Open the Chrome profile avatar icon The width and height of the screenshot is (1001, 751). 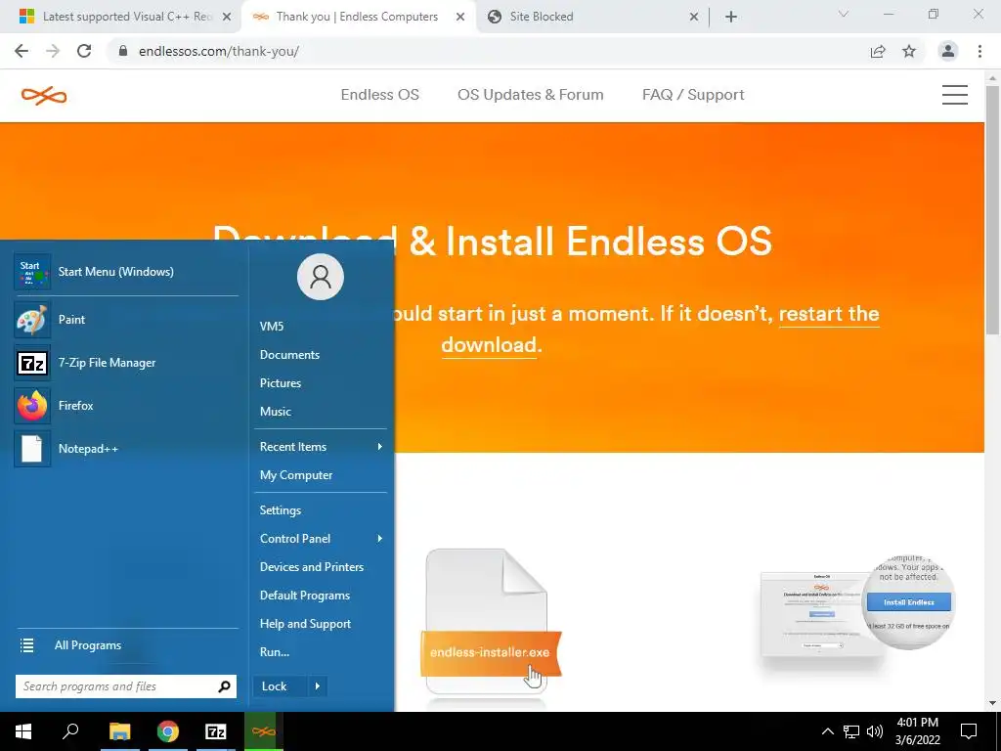pyautogui.click(x=948, y=51)
